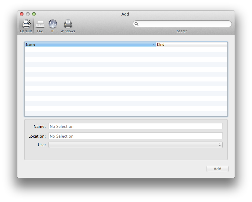The image size is (252, 202).
Task: Click the magnifying glass search icon
Action: (136, 24)
